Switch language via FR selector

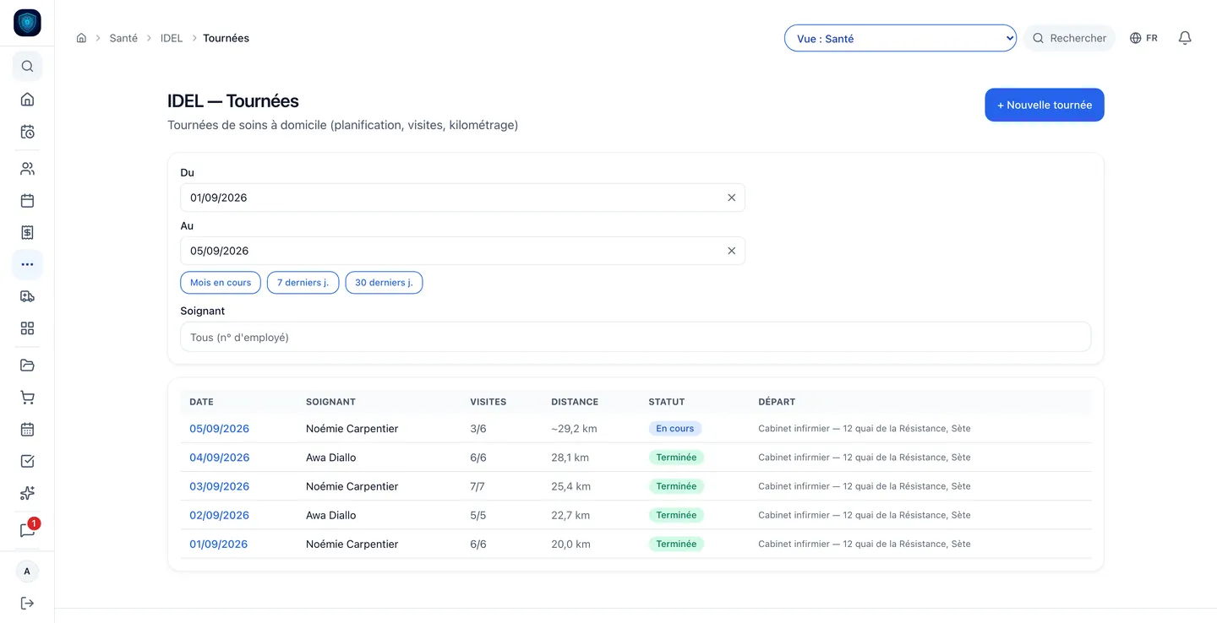1143,38
